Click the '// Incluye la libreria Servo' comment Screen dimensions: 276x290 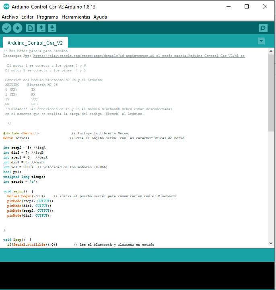[x=100, y=133]
